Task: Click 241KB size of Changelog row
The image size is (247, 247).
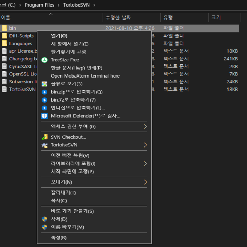Action: (231, 59)
